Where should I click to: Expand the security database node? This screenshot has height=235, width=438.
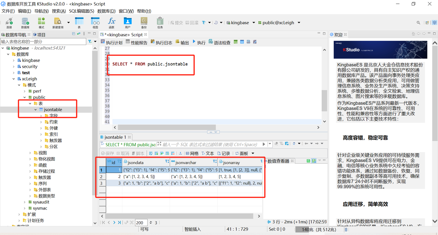14,66
